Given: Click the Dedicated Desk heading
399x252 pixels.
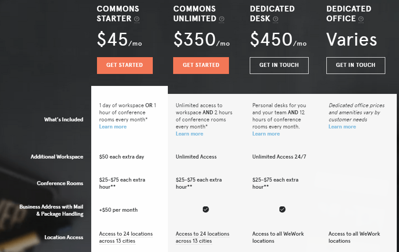Looking at the screenshot, I should pyautogui.click(x=272, y=14).
